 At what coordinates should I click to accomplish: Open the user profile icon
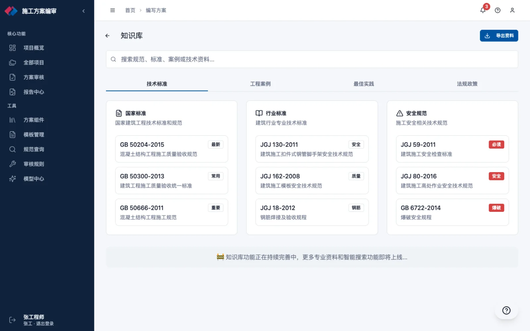pyautogui.click(x=512, y=10)
